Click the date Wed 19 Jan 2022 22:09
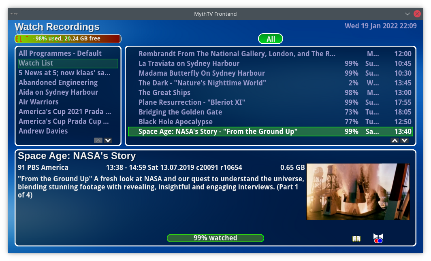431x261 pixels. [x=381, y=26]
